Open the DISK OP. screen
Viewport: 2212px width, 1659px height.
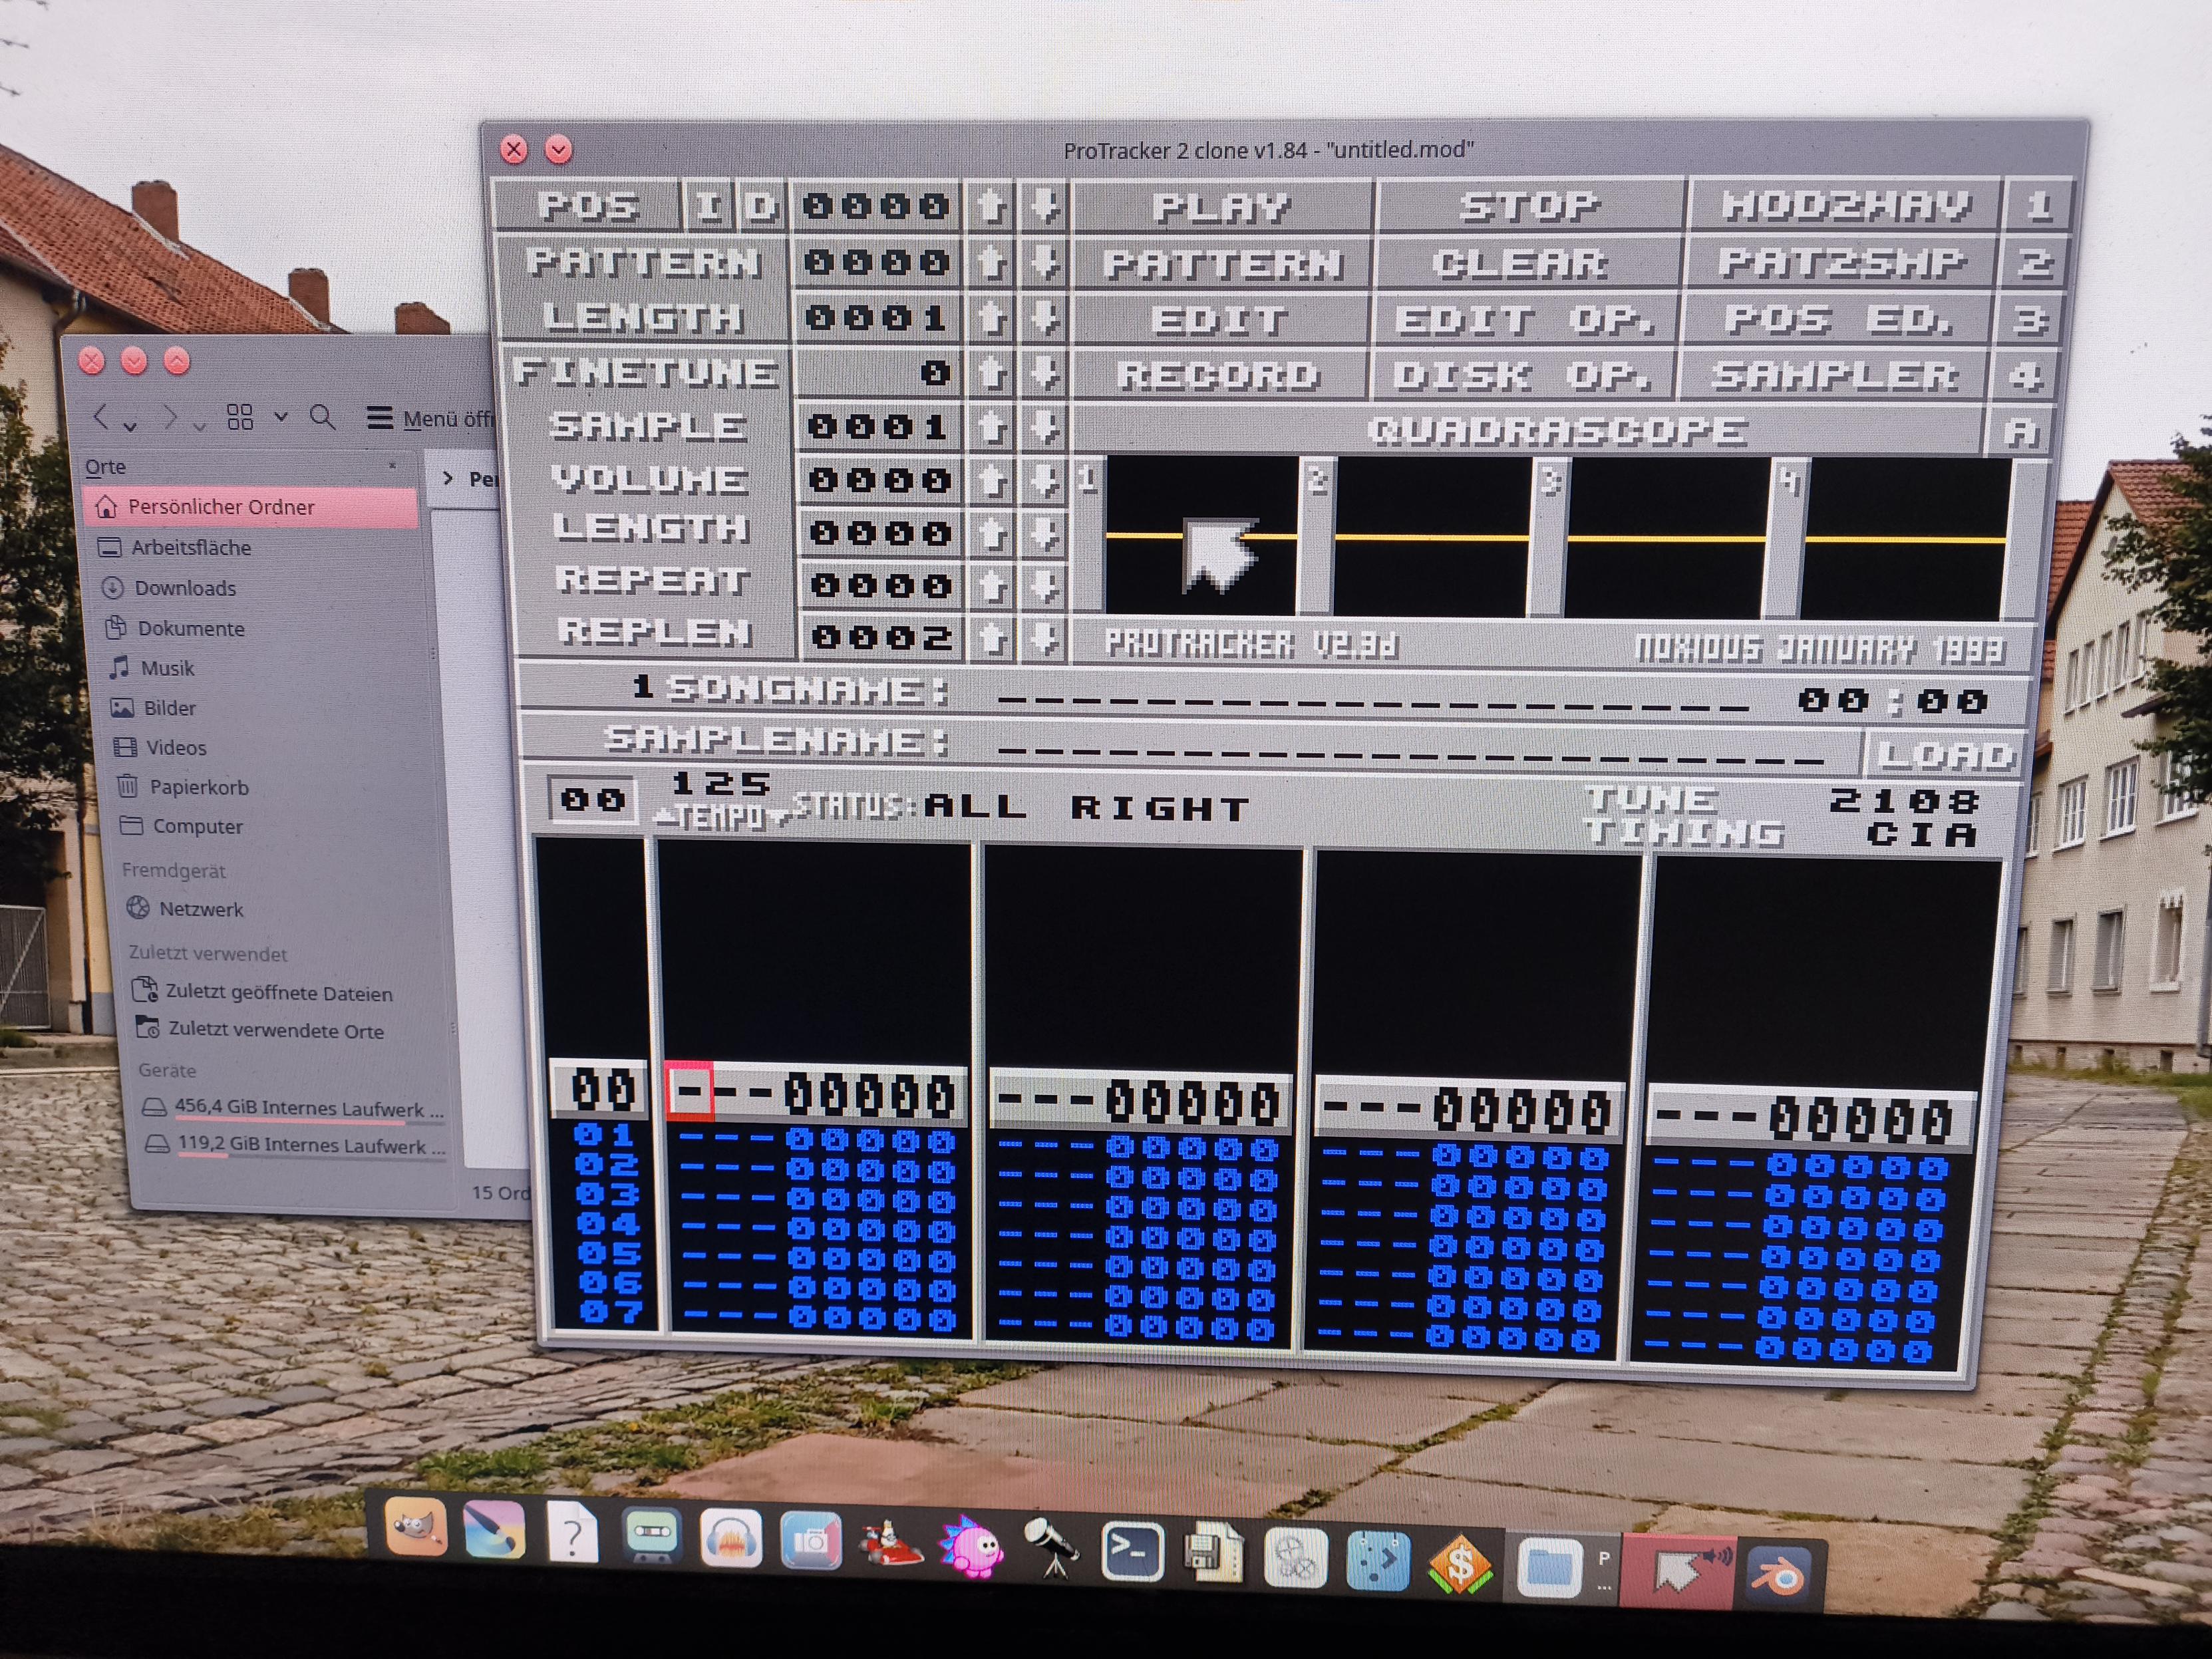pos(1522,376)
